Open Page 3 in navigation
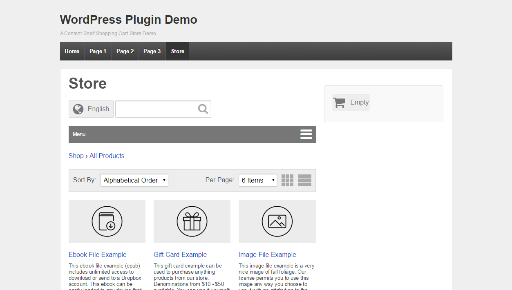The width and height of the screenshot is (512, 290). (152, 51)
